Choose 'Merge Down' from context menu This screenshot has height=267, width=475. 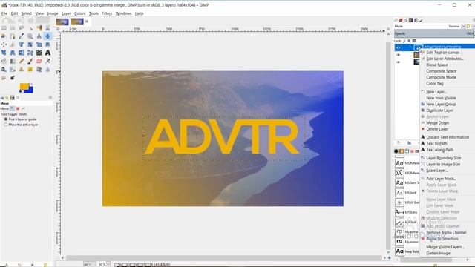tap(437, 123)
